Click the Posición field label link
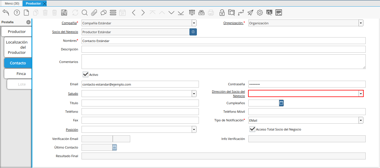The image size is (380, 168). click(72, 130)
